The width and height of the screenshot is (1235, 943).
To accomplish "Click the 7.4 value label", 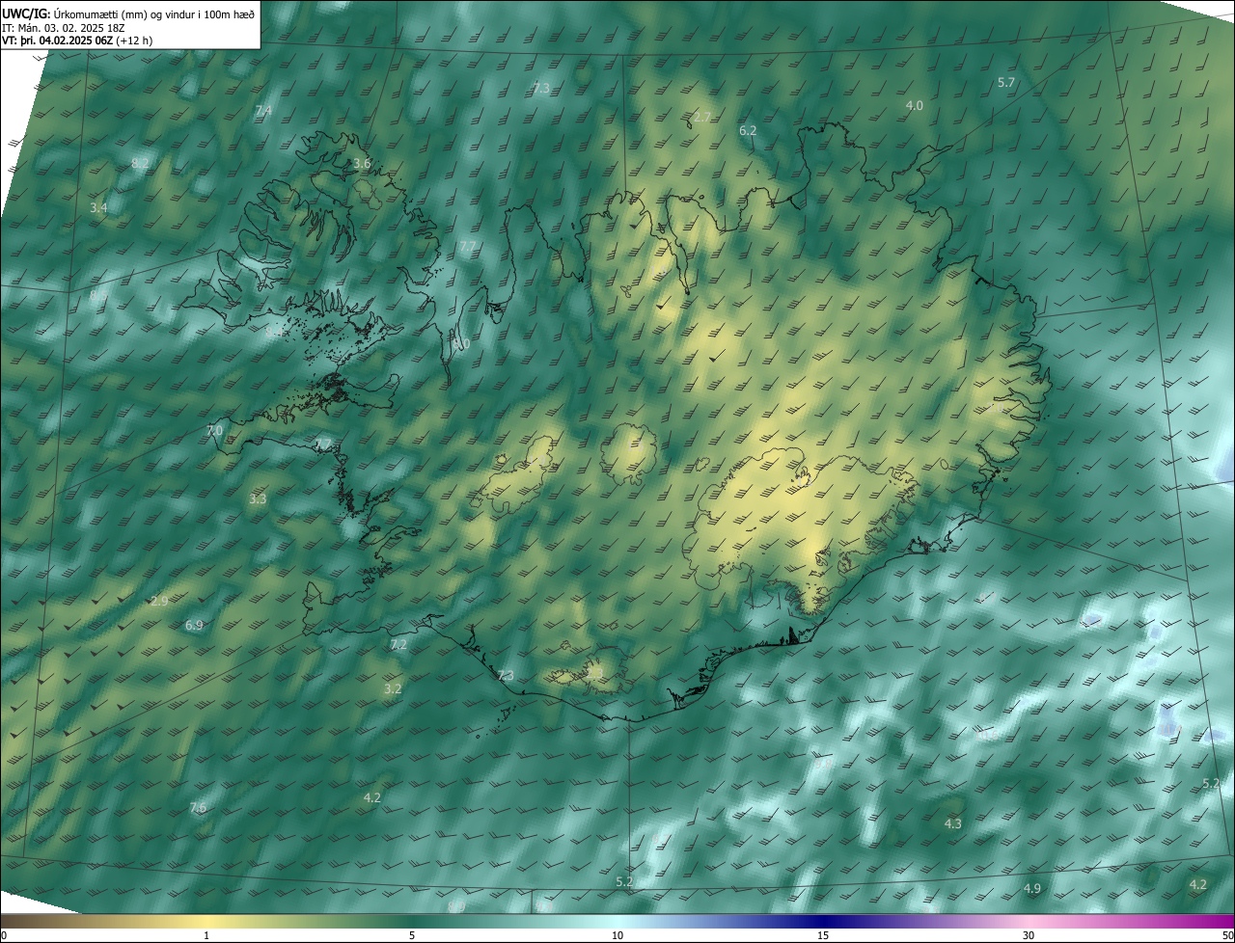I will [x=263, y=111].
